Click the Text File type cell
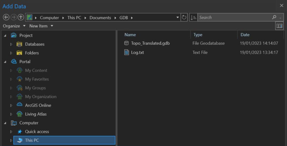 point(200,52)
